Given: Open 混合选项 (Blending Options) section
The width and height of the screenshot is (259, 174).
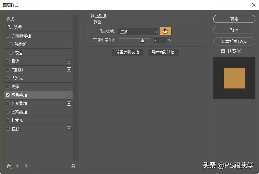Looking at the screenshot, I should pos(38,27).
